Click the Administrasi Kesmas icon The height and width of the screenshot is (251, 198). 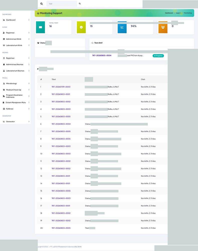[4, 65]
